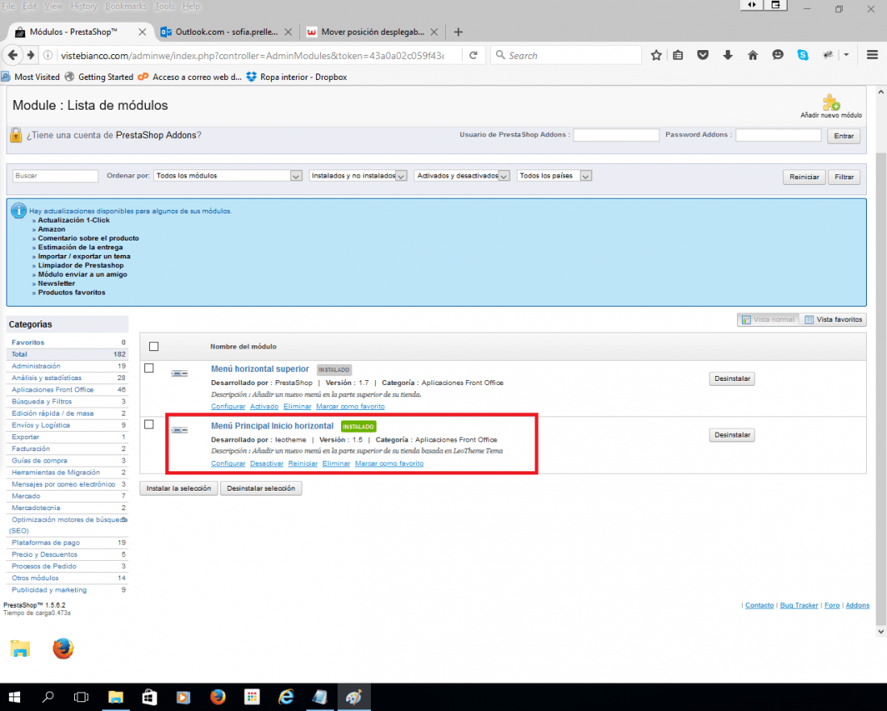Click the Bug Tracker footer link
The height and width of the screenshot is (711, 887).
(799, 605)
